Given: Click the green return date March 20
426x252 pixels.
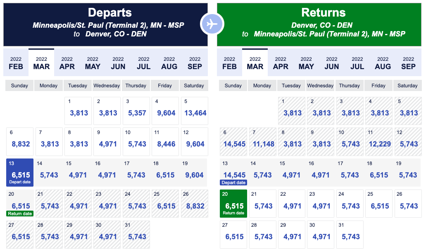Looking at the screenshot, I should click(233, 203).
